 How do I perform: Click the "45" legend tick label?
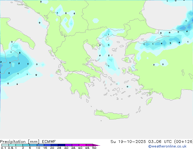click(87, 148)
